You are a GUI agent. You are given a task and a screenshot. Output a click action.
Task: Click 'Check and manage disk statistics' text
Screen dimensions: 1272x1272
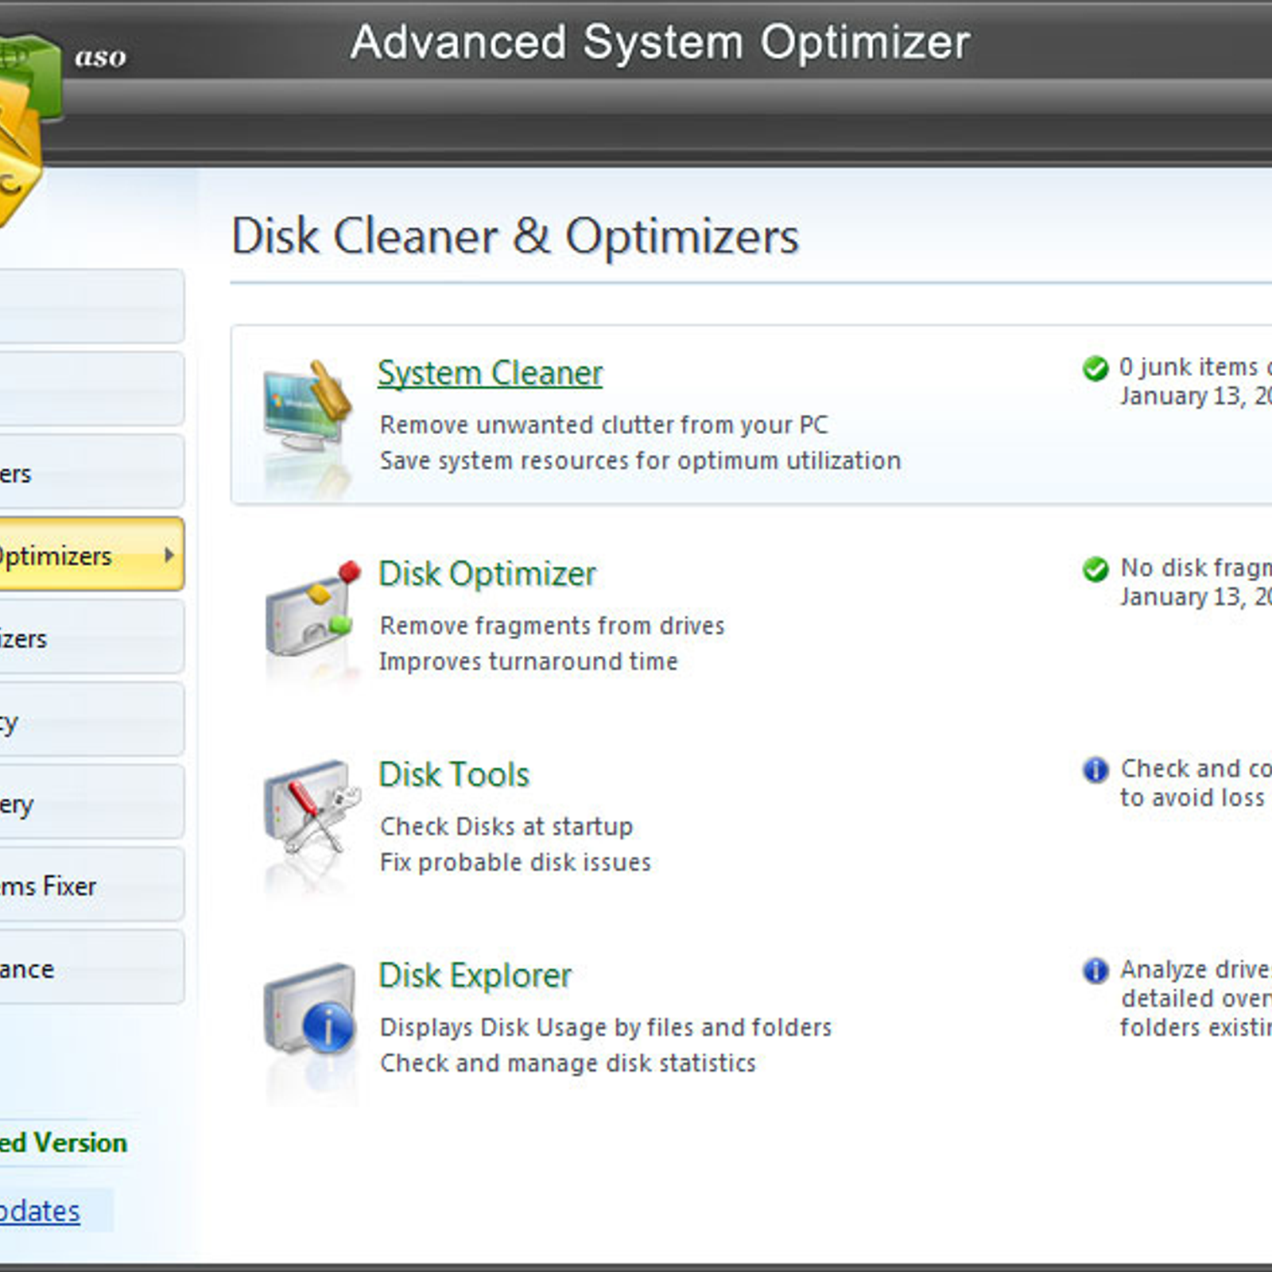pyautogui.click(x=568, y=1064)
